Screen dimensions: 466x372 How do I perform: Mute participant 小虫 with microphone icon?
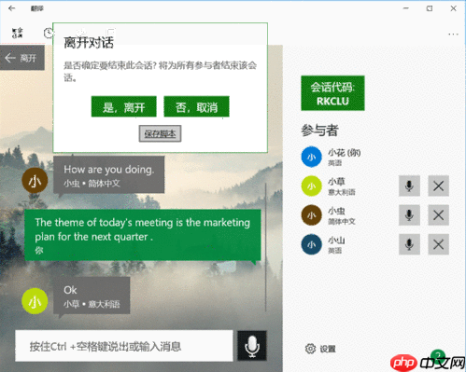click(409, 215)
